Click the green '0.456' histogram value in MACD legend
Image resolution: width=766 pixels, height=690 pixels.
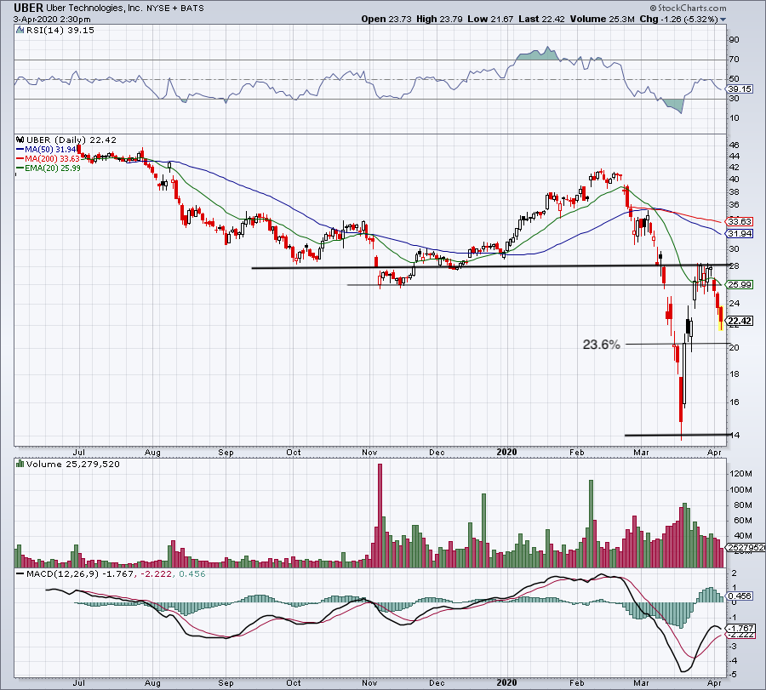click(192, 573)
